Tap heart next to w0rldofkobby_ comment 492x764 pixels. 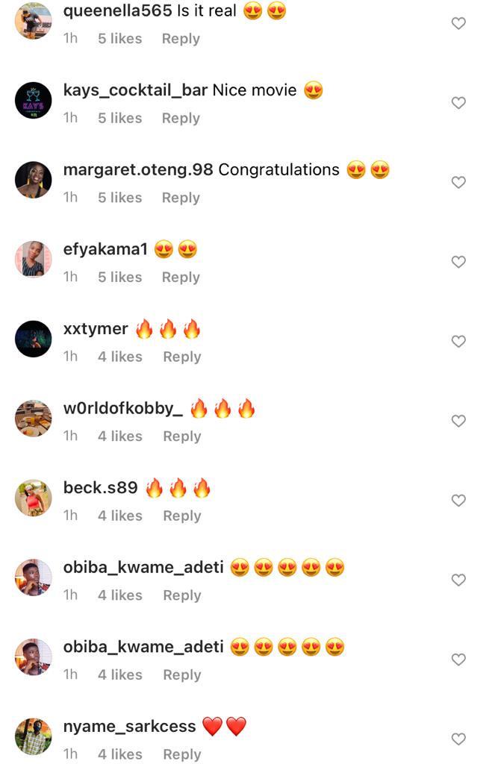coord(458,421)
